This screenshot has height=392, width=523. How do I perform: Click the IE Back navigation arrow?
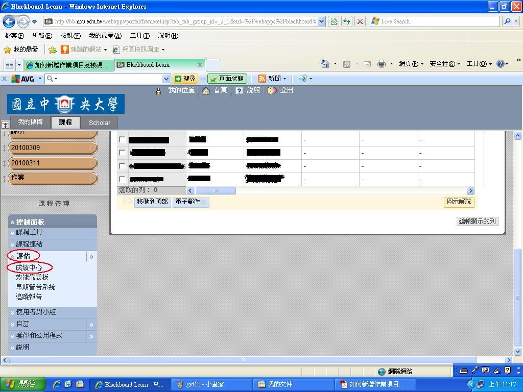[x=9, y=21]
